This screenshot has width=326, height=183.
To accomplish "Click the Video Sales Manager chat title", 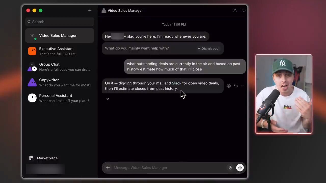I will [x=125, y=10].
